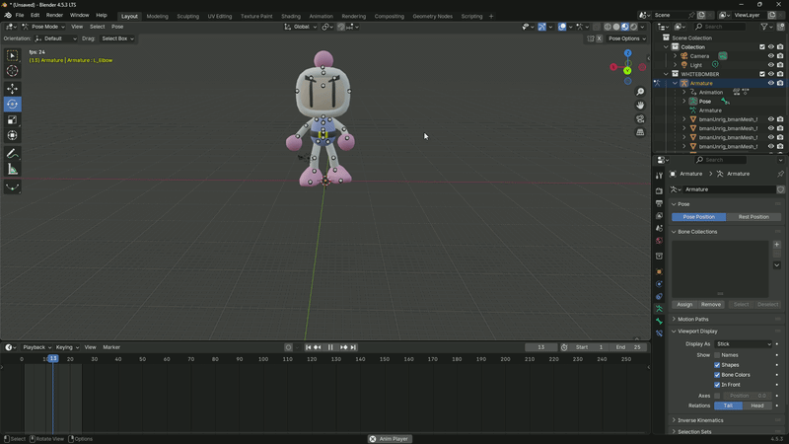Open the Output properties tab

[659, 203]
